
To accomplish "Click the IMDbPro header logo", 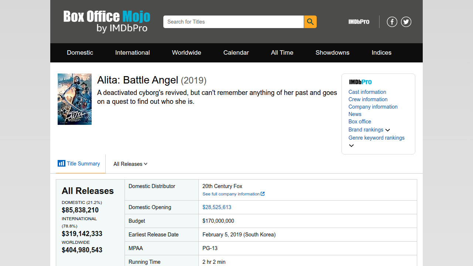I will [359, 22].
